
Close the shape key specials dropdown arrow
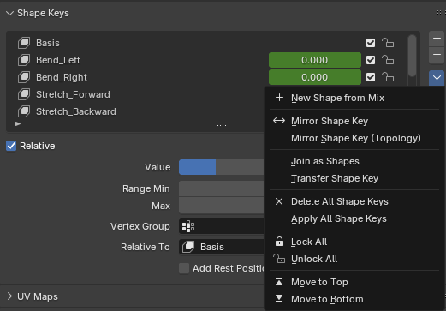point(437,77)
